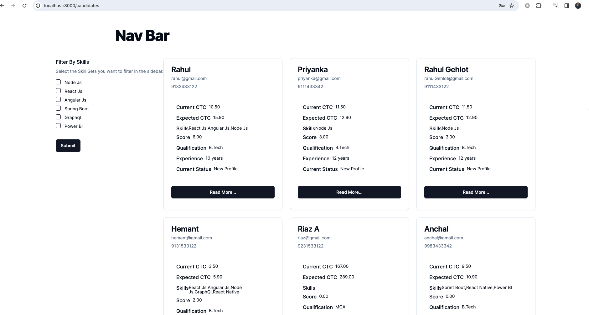Open Read More on Priyanka's card
This screenshot has width=589, height=315.
pyautogui.click(x=349, y=192)
